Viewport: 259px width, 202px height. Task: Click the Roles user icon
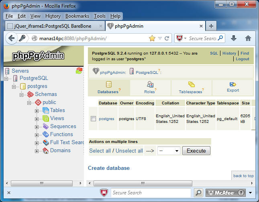pyautogui.click(x=150, y=84)
